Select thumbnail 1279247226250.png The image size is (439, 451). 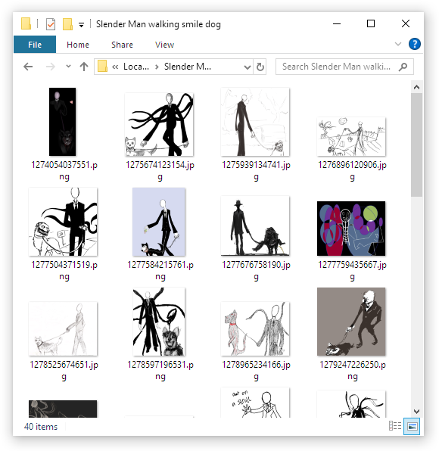(x=351, y=322)
